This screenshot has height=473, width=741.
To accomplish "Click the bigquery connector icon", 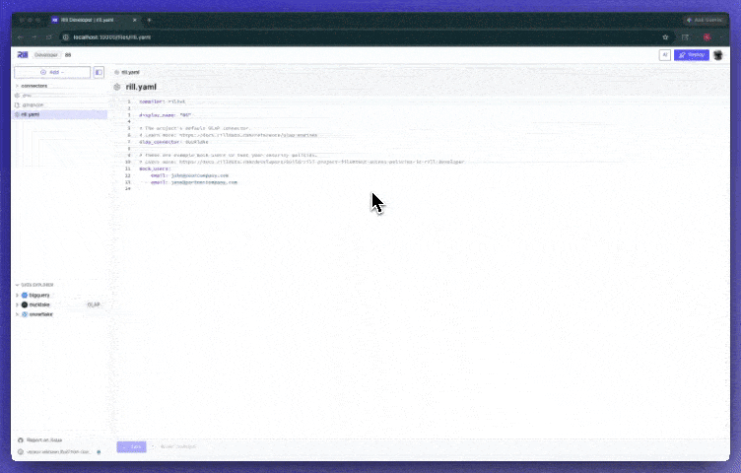I will [25, 296].
